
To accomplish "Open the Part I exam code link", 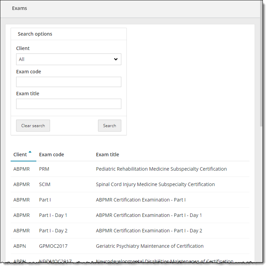I will point(45,200).
